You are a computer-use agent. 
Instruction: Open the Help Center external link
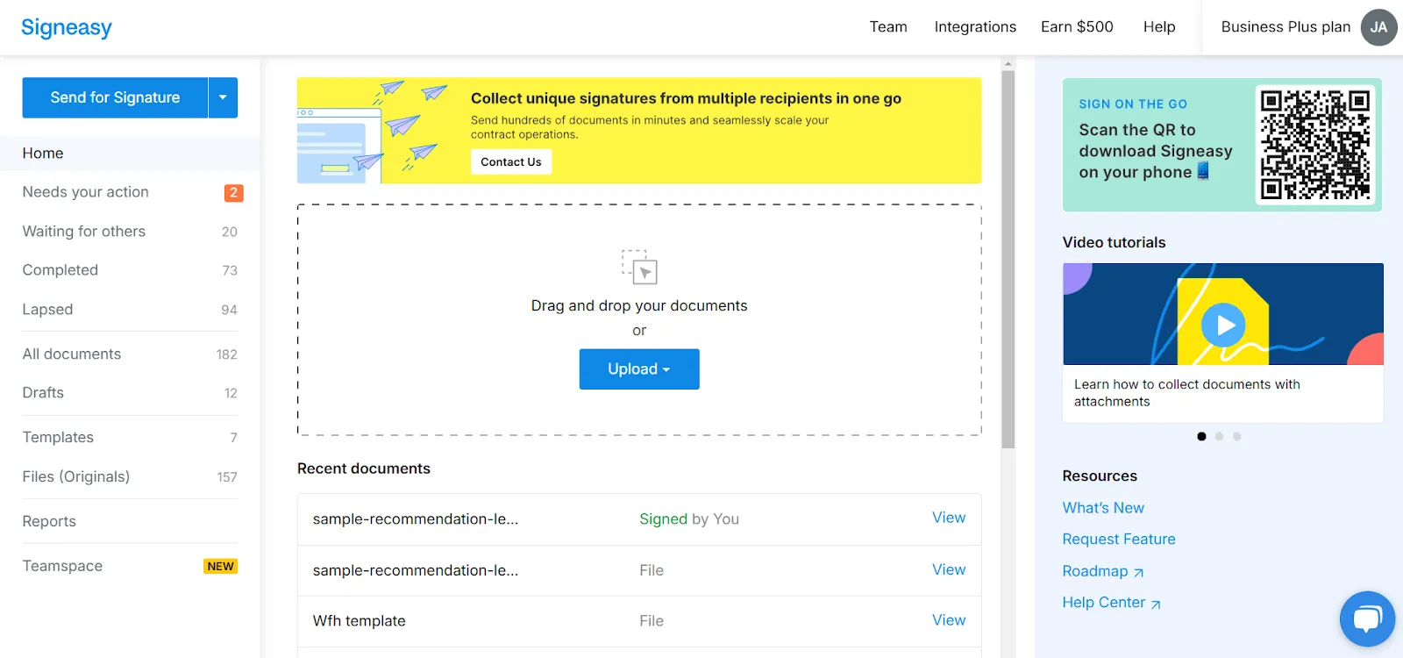1112,603
